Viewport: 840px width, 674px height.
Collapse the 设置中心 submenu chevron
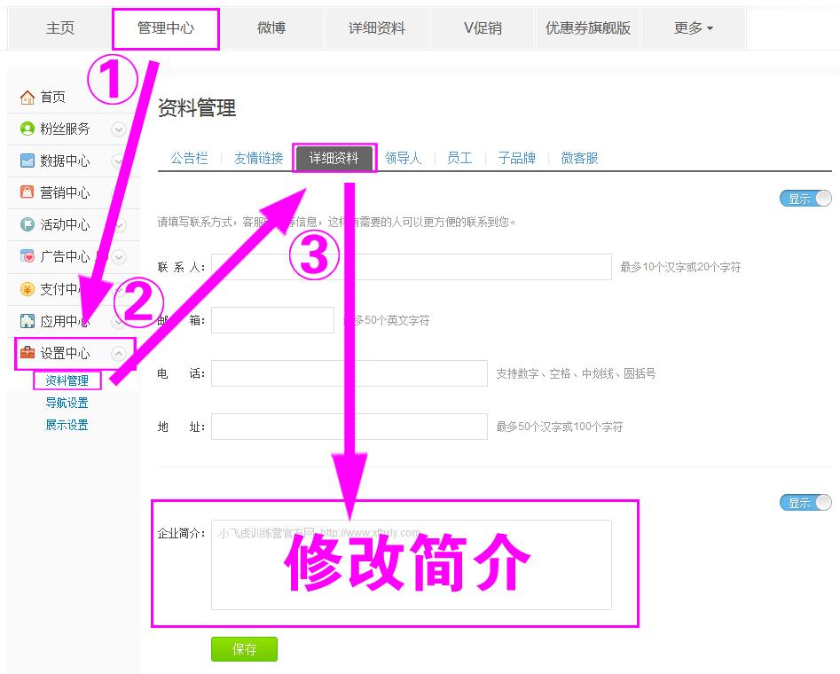point(118,354)
